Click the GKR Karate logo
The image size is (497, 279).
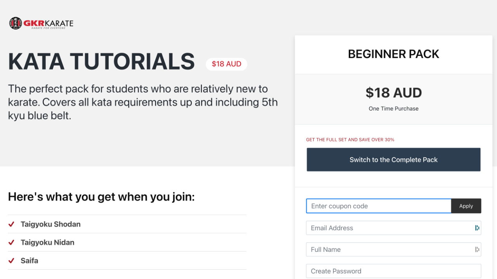[41, 23]
